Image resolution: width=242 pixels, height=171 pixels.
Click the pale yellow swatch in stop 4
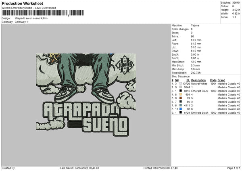point(181,94)
